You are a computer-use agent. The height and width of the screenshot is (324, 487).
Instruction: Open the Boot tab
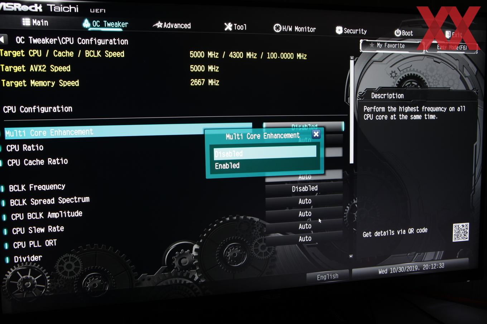coord(404,33)
